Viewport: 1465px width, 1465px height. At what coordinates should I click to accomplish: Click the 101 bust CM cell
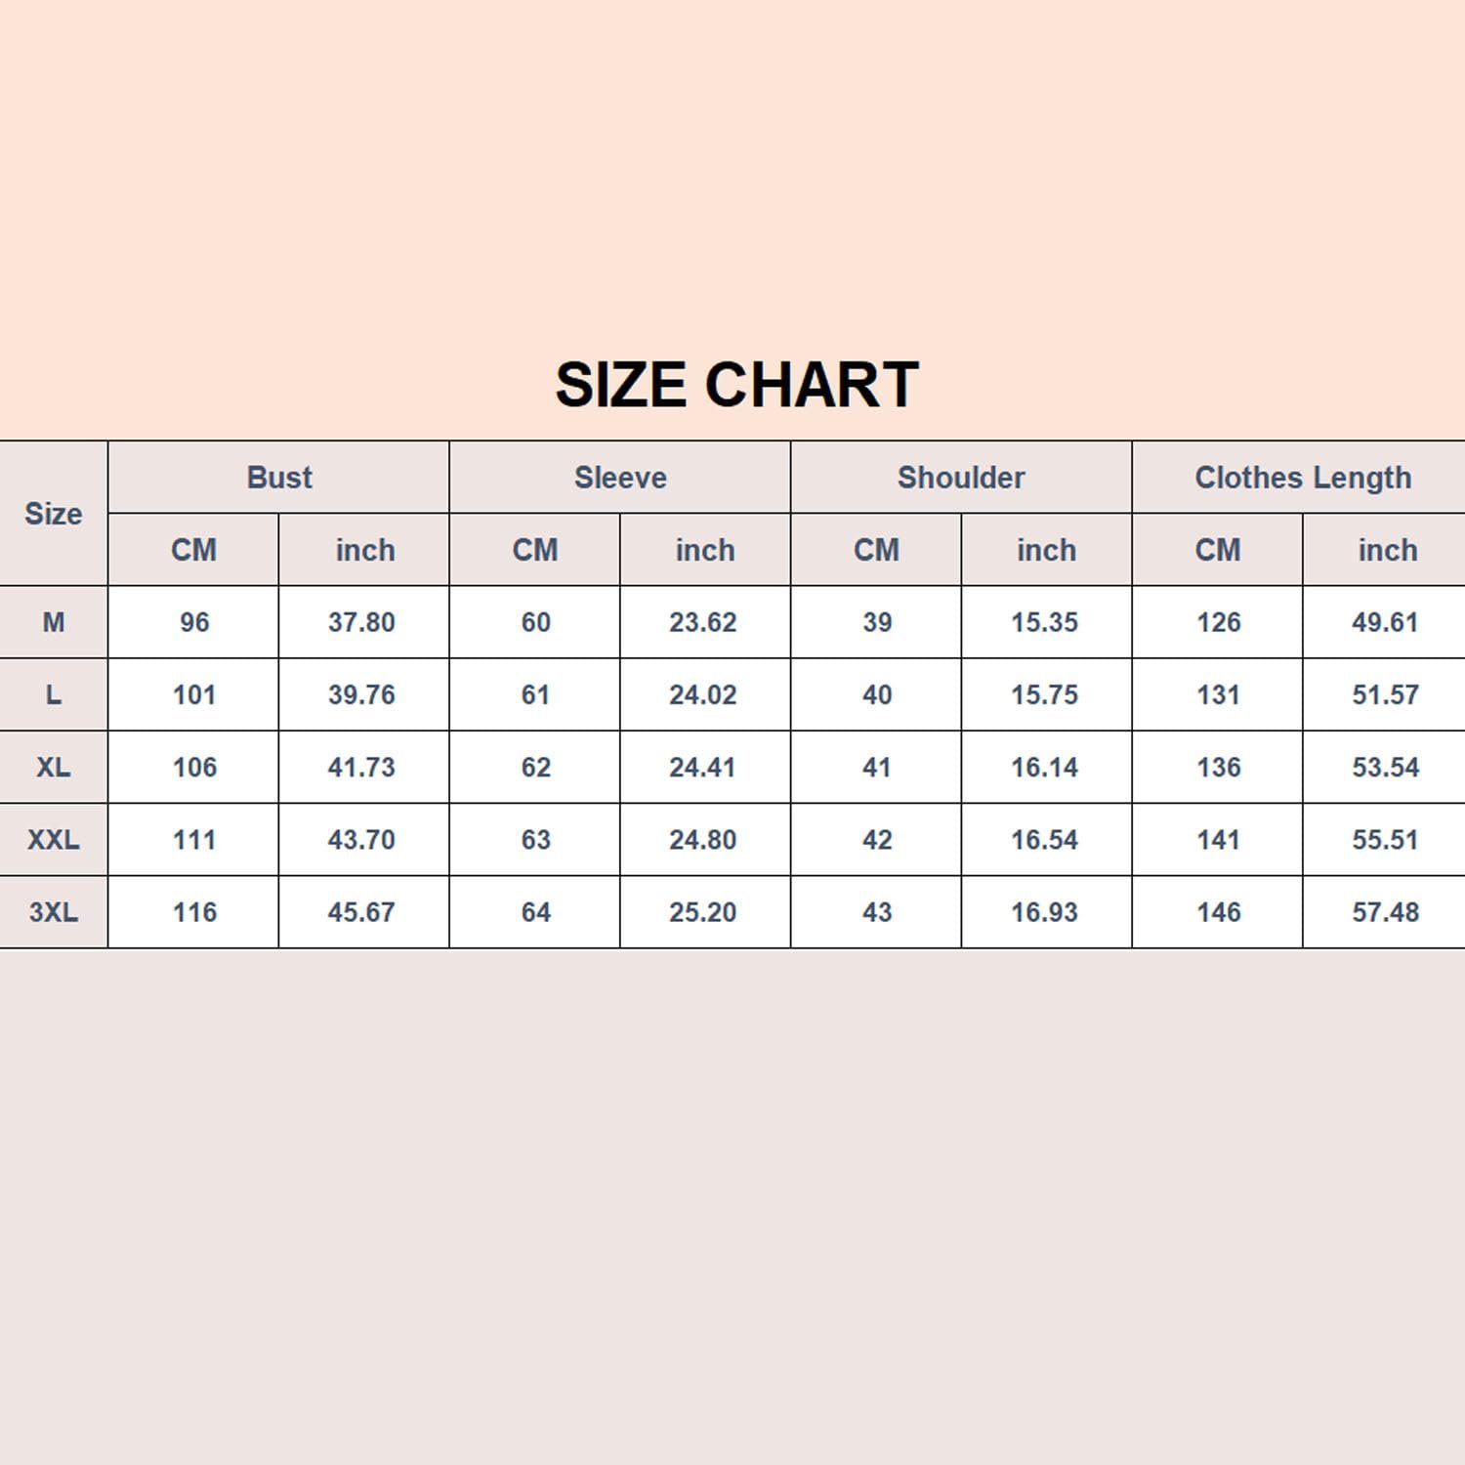tap(193, 694)
